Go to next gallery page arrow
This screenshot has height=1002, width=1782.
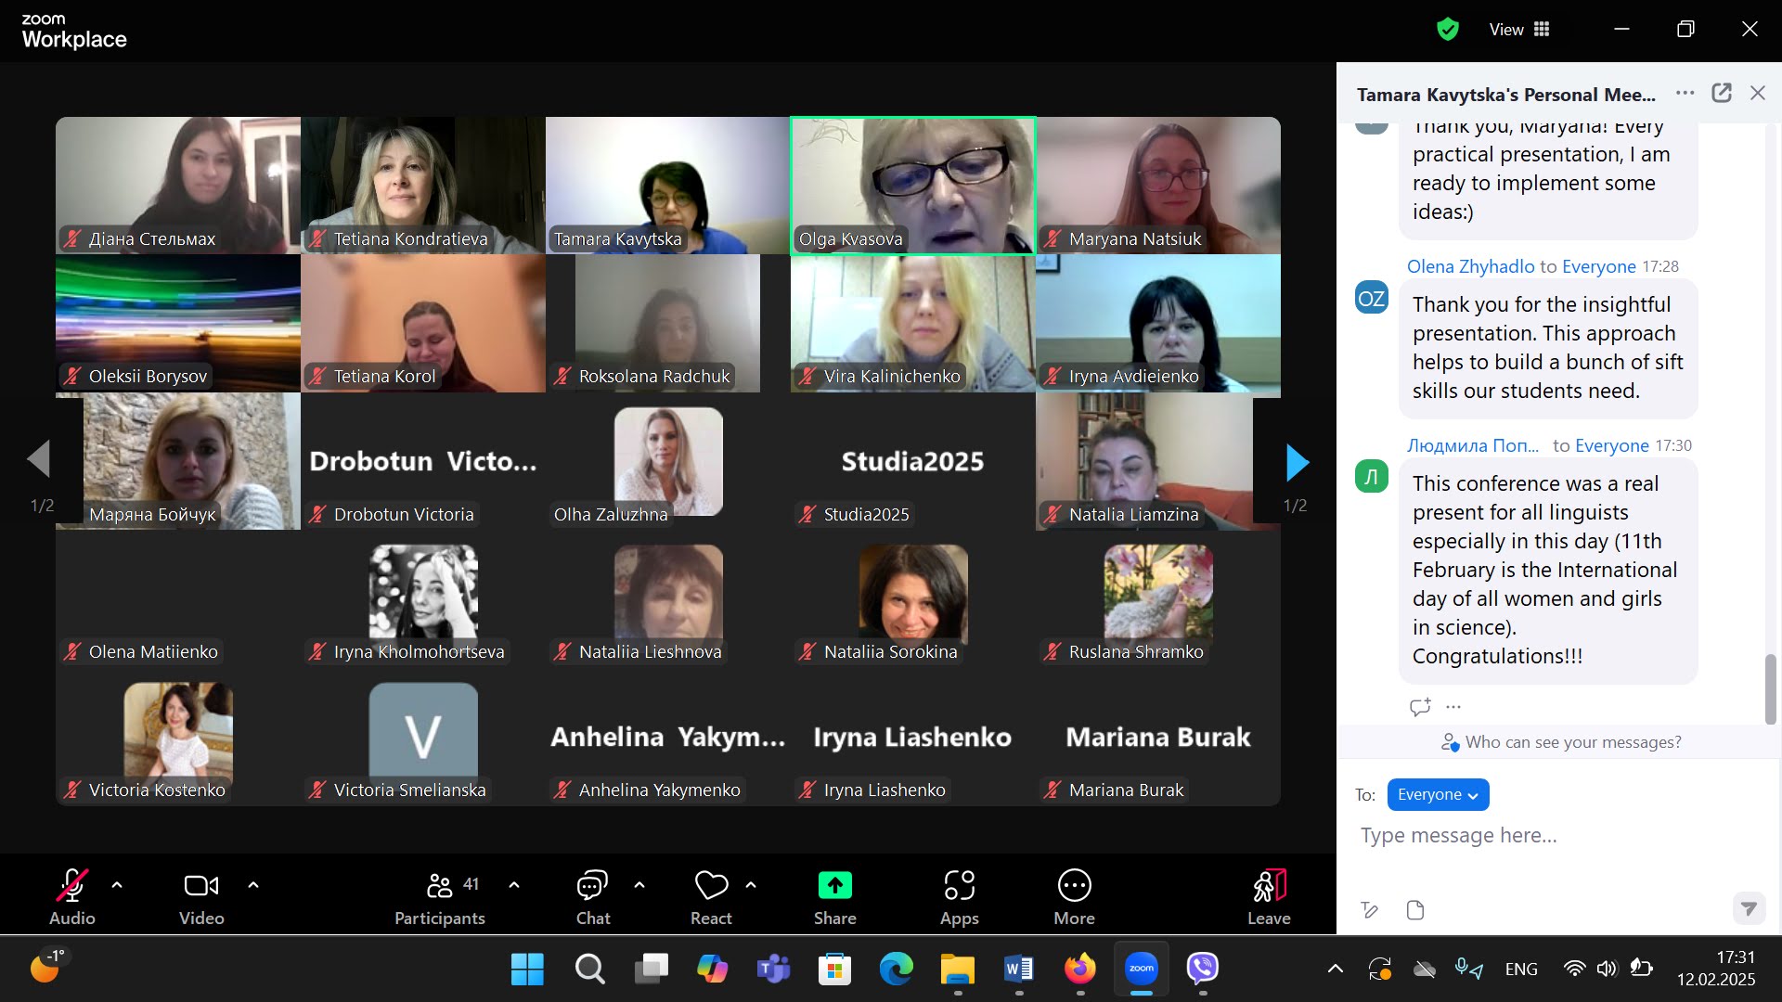[1297, 462]
